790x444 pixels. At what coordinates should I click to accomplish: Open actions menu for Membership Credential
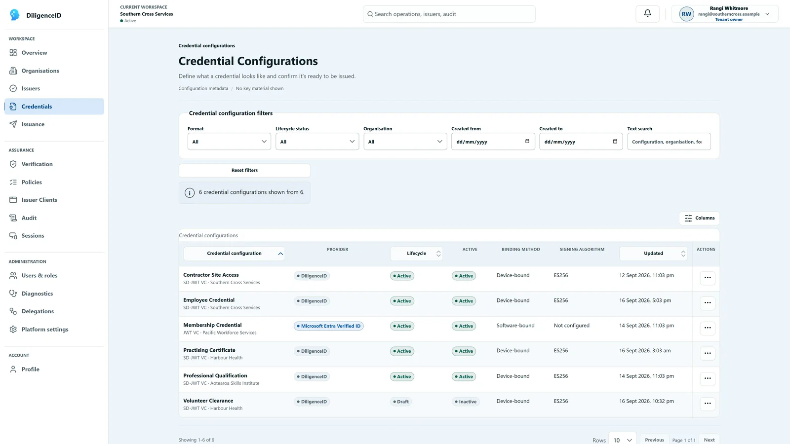pyautogui.click(x=708, y=328)
